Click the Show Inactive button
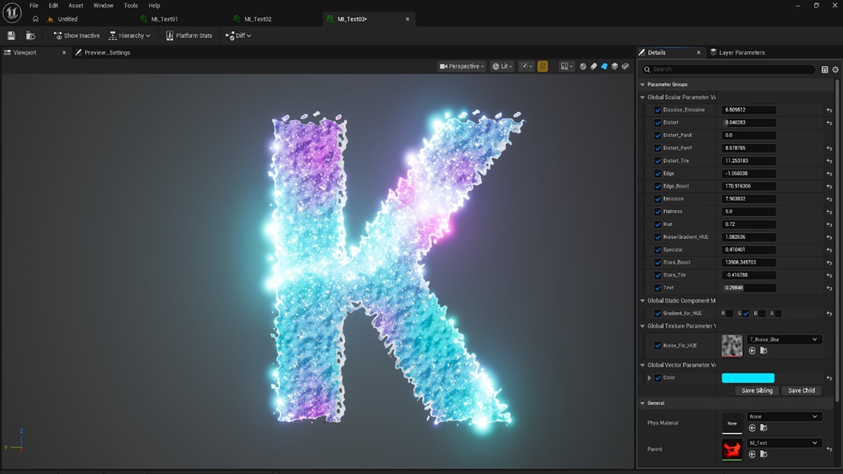 click(x=76, y=36)
